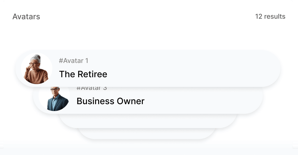The image size is (298, 155).
Task: Click the number "12" in the results count
Action: [259, 16]
